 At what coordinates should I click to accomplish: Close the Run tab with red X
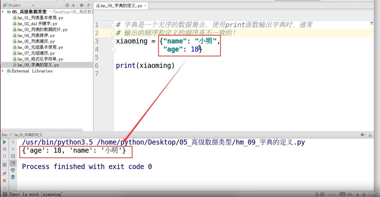tap(5, 180)
